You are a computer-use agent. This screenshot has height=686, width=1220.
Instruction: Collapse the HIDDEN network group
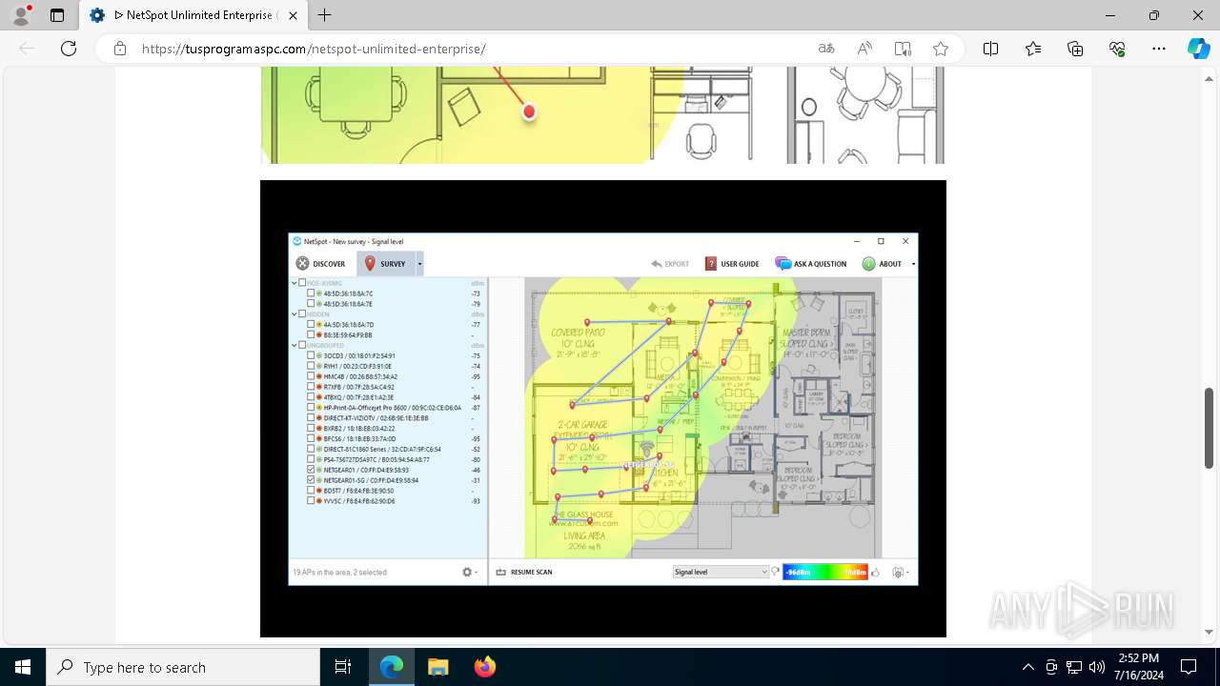(x=294, y=313)
